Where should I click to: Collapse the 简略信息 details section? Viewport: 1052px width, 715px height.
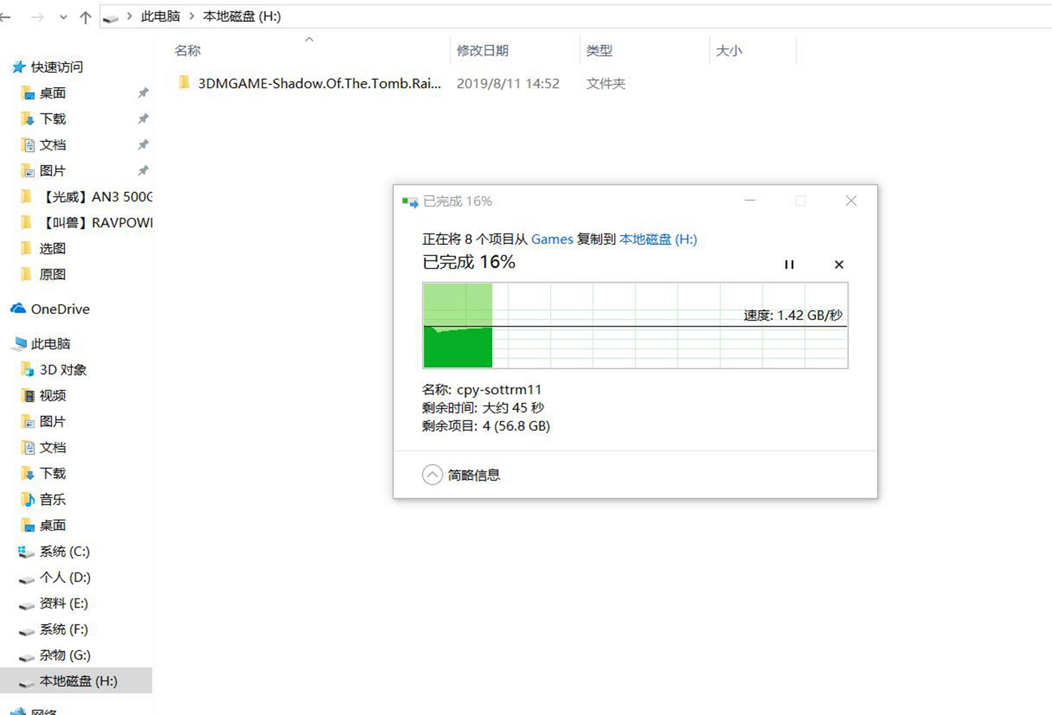tap(432, 475)
